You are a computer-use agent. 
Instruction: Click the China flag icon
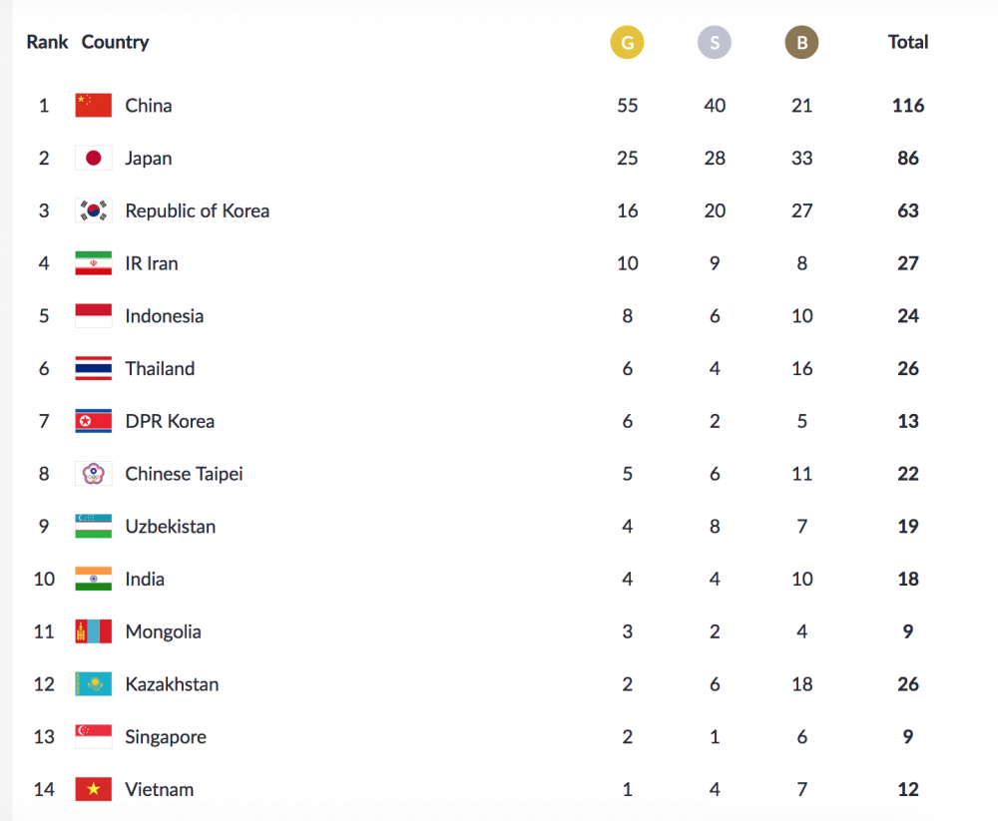point(93,106)
